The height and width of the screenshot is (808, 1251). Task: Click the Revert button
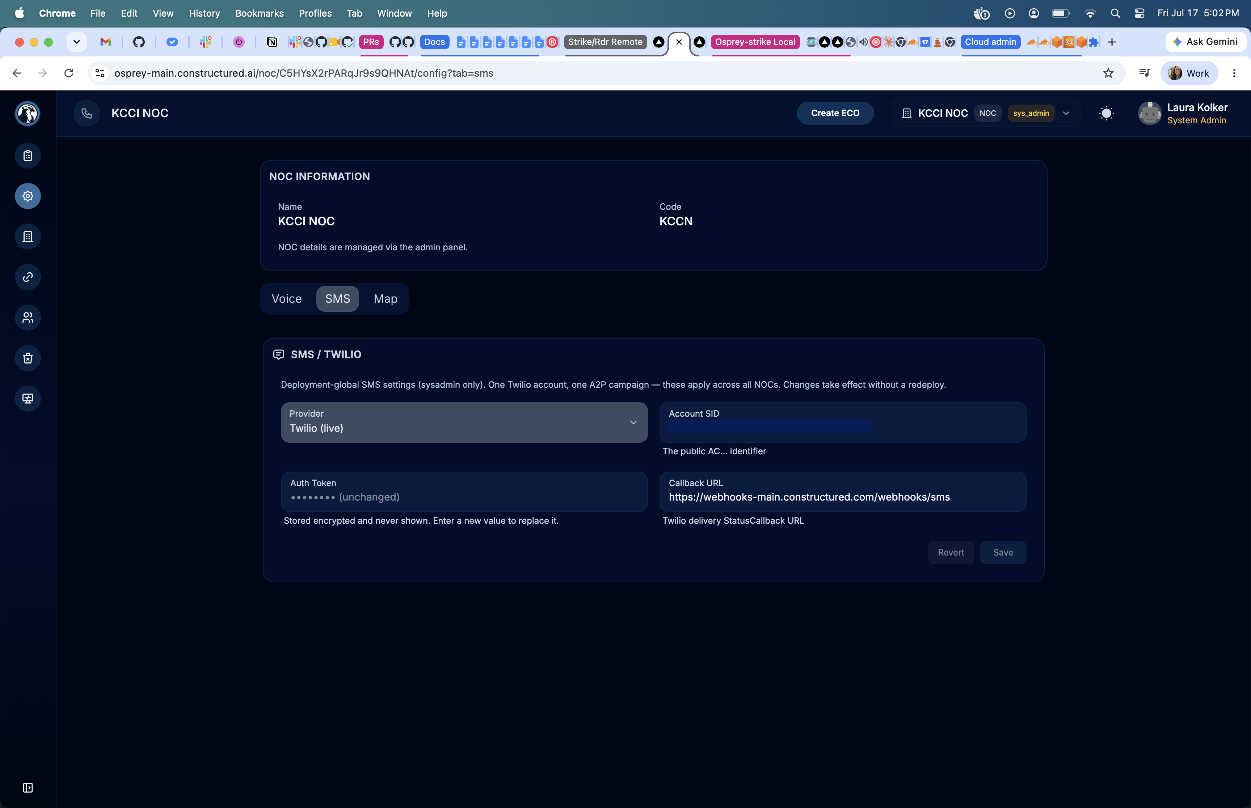point(951,553)
